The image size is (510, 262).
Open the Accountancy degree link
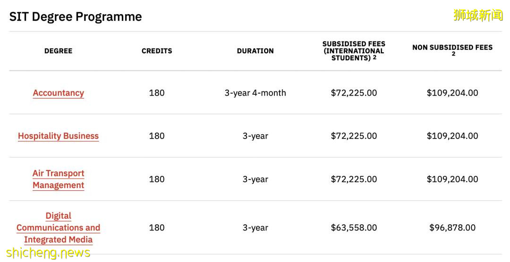(x=59, y=93)
